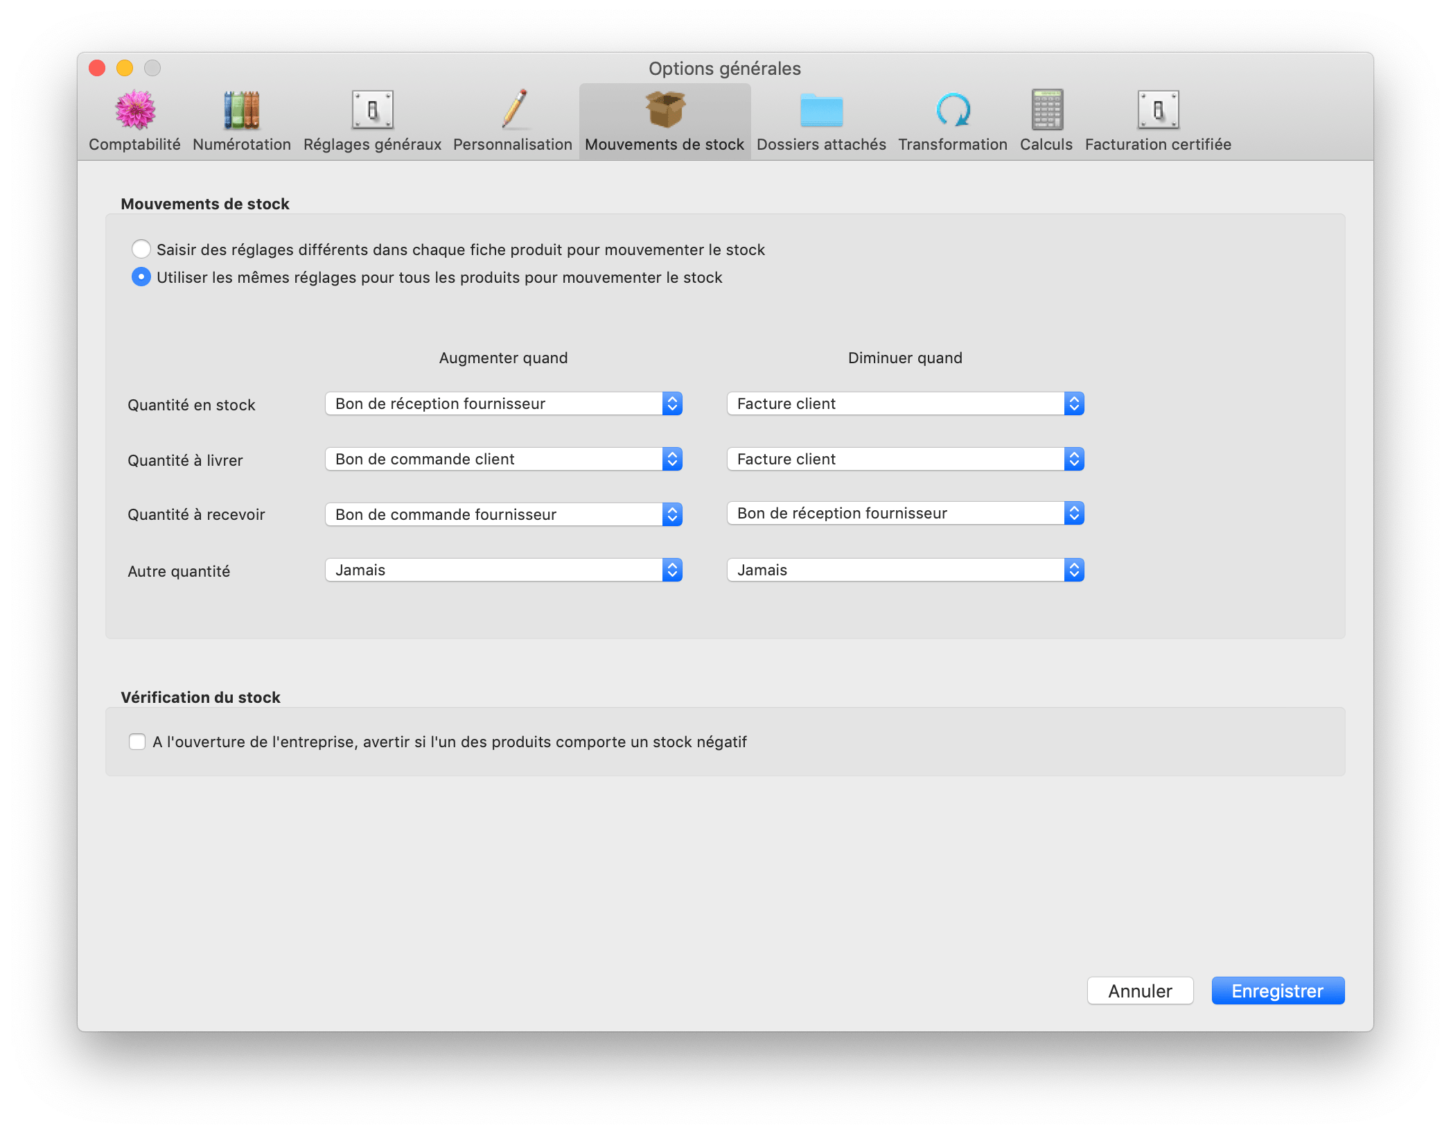This screenshot has width=1451, height=1134.
Task: Open Quantité en stock Diminuer dropdown
Action: click(x=905, y=403)
